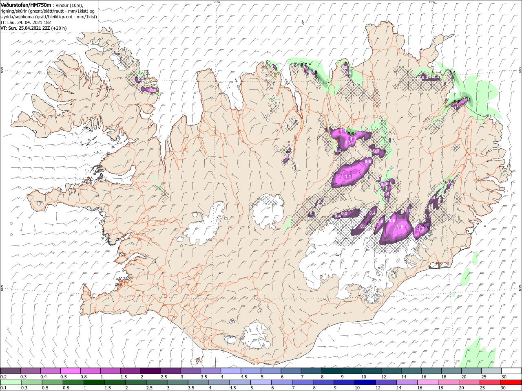This screenshot has height=391, width=522.
Task: Select light gray upper swatch between 25 and 30
Action: [491, 371]
